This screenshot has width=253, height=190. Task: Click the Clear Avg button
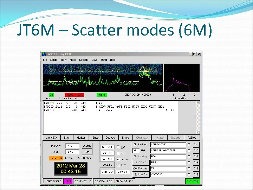coord(142,138)
